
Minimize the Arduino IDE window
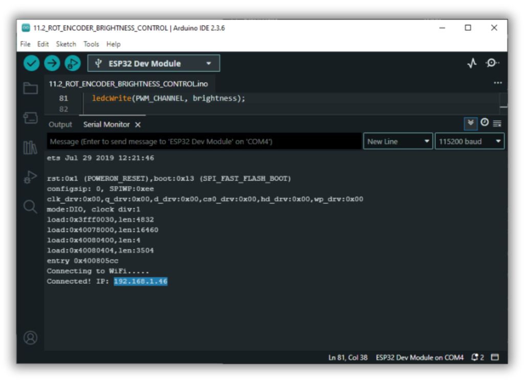point(442,28)
